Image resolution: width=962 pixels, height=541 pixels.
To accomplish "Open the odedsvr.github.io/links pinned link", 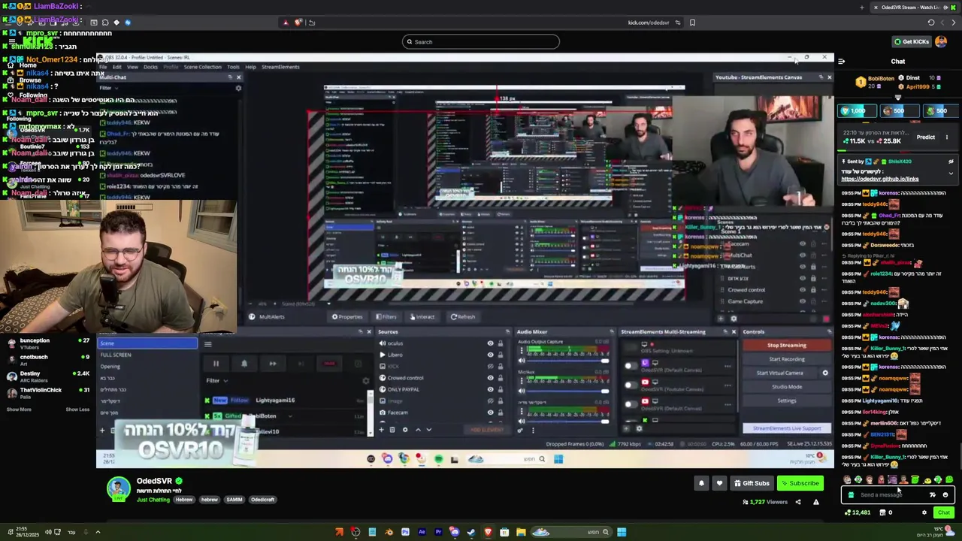I will pyautogui.click(x=879, y=179).
